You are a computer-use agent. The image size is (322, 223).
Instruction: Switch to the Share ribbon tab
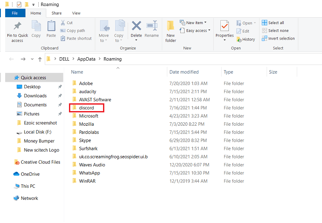click(x=56, y=13)
